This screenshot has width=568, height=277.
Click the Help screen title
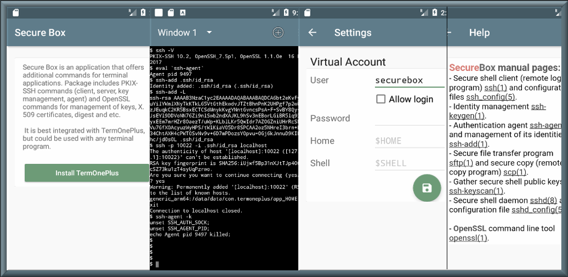click(479, 33)
